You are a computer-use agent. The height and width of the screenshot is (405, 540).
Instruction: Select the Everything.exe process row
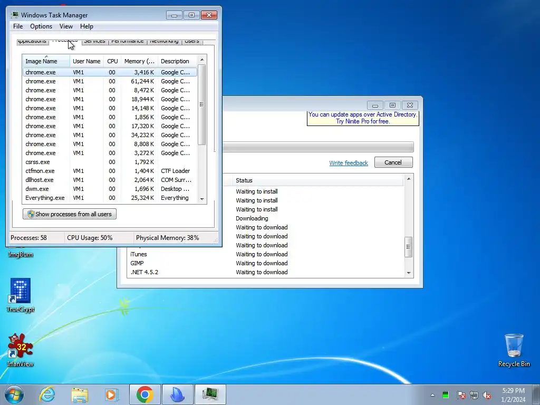point(110,198)
